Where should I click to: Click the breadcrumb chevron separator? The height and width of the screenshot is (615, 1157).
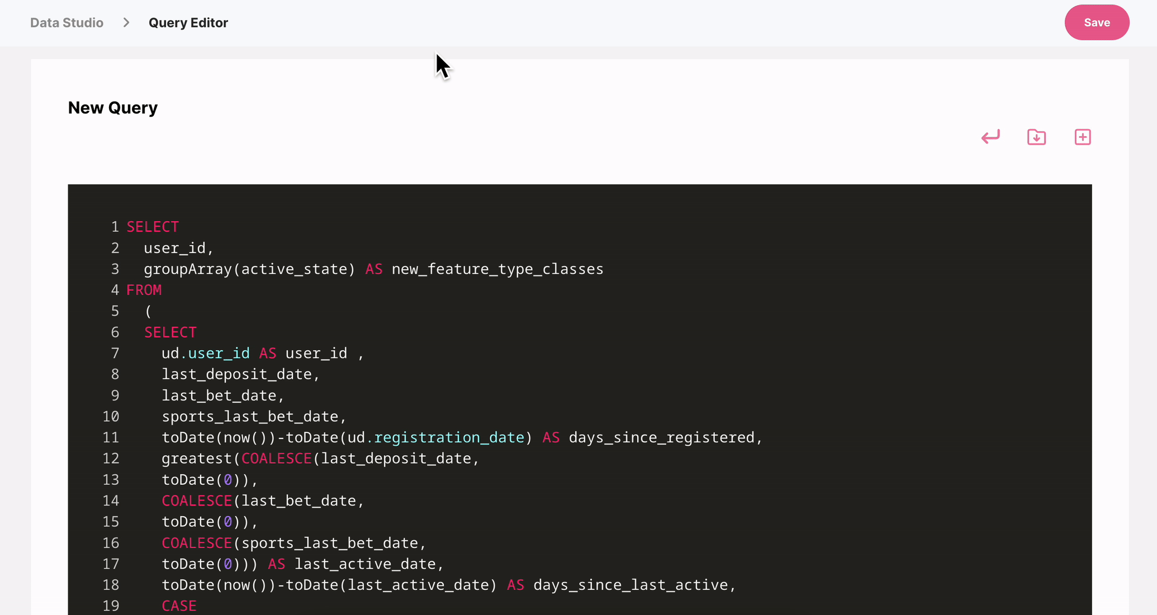[x=126, y=22]
